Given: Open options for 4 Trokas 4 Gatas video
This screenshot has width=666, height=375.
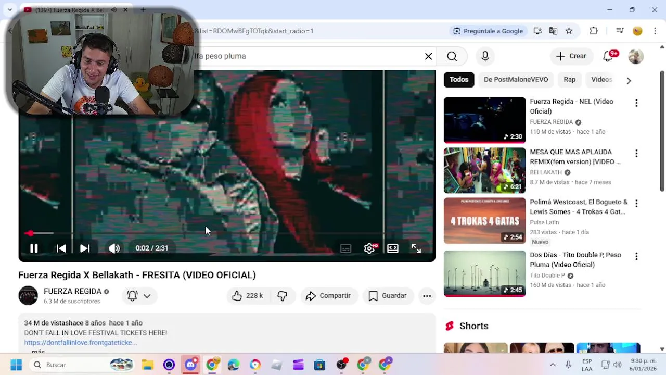Looking at the screenshot, I should 636,204.
